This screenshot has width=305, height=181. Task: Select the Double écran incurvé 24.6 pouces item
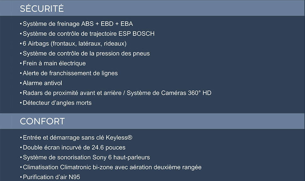[x=74, y=147]
